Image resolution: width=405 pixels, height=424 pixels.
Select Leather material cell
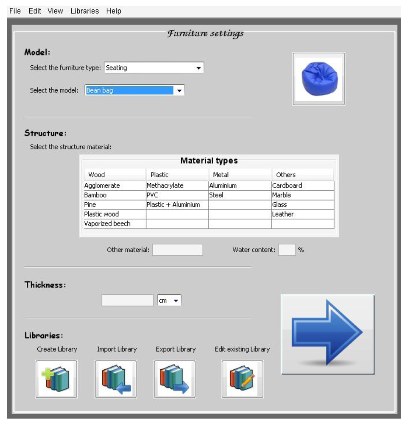pos(303,214)
